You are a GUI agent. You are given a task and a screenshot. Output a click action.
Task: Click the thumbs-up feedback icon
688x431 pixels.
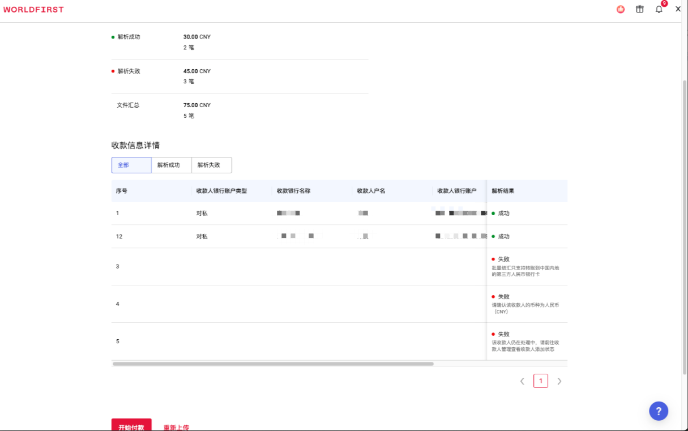(621, 9)
